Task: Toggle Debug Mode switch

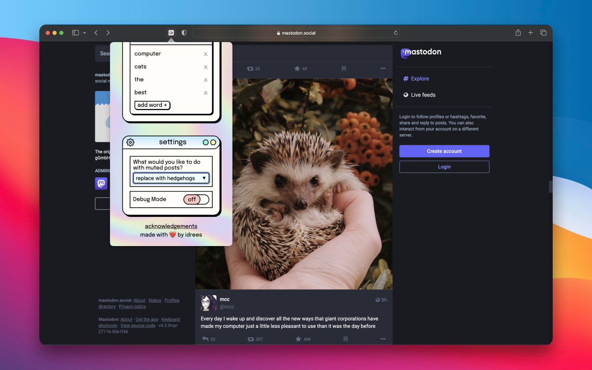Action: pos(197,199)
